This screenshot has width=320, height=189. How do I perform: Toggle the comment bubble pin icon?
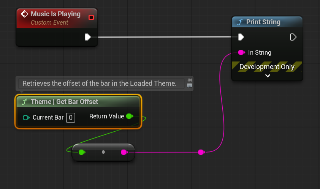pyautogui.click(x=190, y=80)
